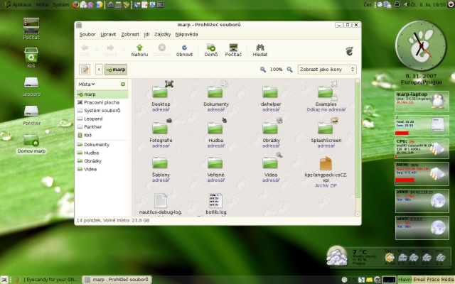The width and height of the screenshot is (455, 284).
Task: Open the Obrázky bookmark in the sidebar
Action: [102, 161]
